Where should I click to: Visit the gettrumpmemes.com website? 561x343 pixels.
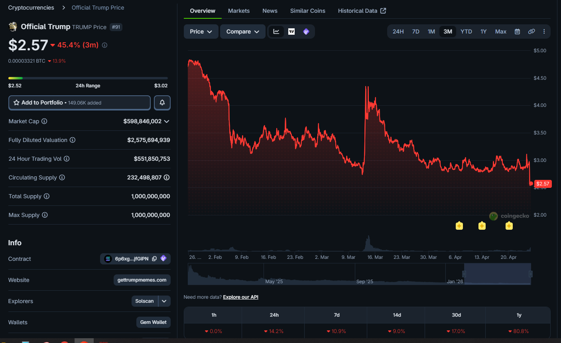click(x=142, y=280)
